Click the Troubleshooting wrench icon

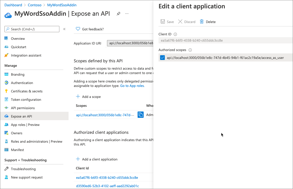click(x=6, y=169)
